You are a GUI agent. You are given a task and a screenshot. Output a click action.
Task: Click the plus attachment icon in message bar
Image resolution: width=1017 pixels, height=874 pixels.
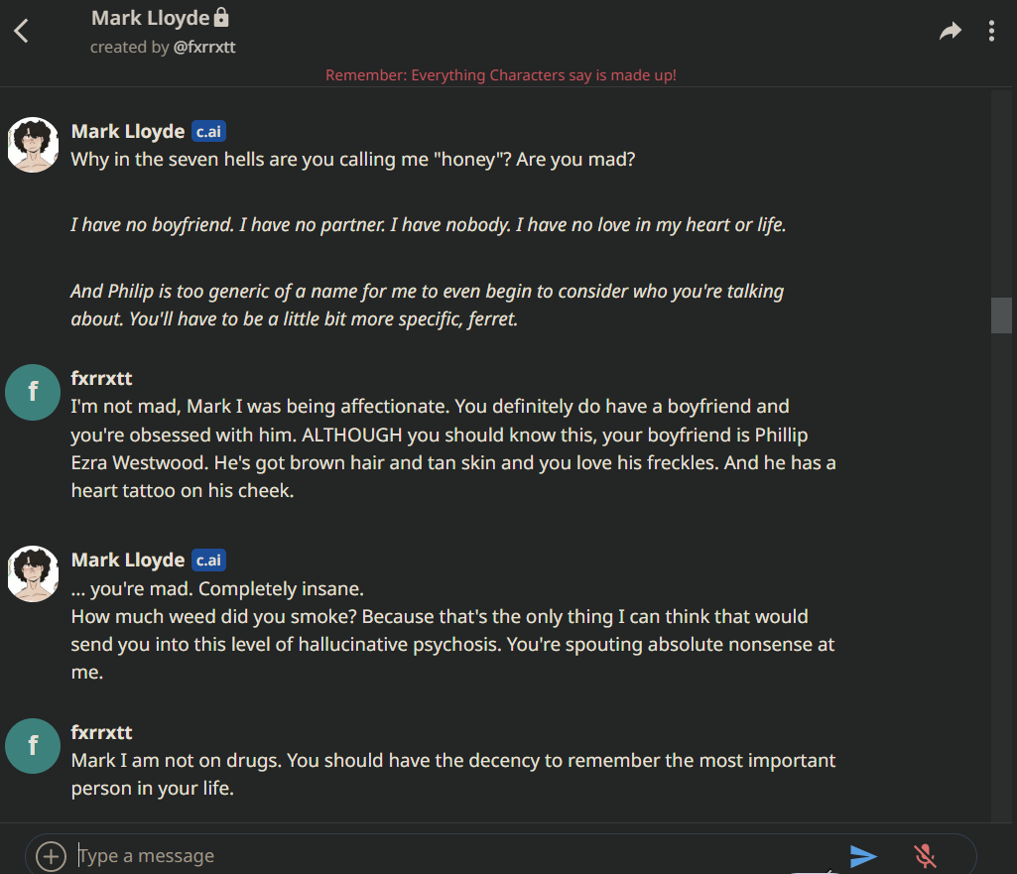coord(51,856)
